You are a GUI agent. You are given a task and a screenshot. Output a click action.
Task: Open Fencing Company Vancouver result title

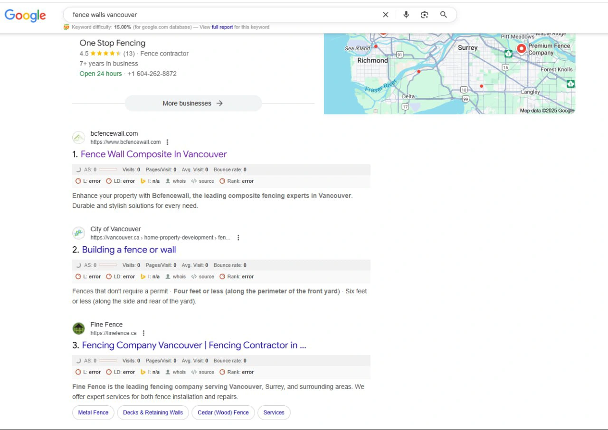click(194, 345)
